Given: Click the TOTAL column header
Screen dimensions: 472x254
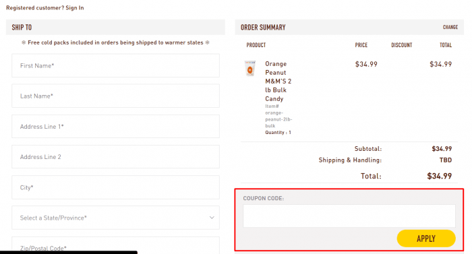Looking at the screenshot, I should pyautogui.click(x=446, y=45).
